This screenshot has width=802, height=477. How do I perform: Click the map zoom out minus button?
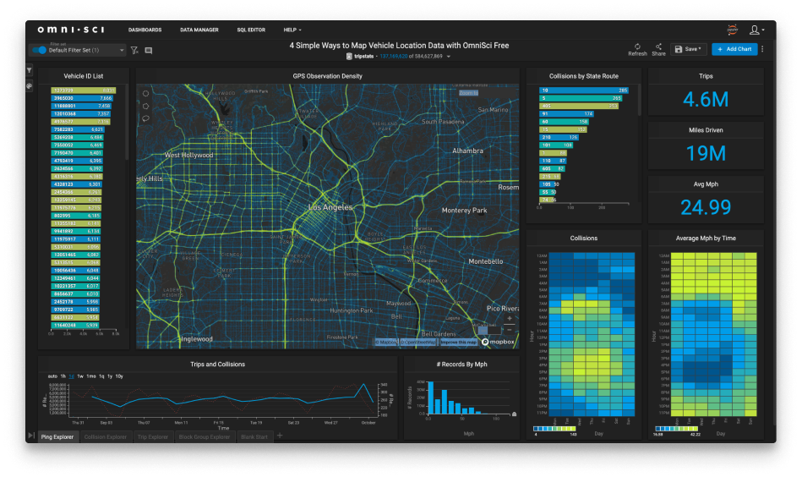pyautogui.click(x=510, y=330)
